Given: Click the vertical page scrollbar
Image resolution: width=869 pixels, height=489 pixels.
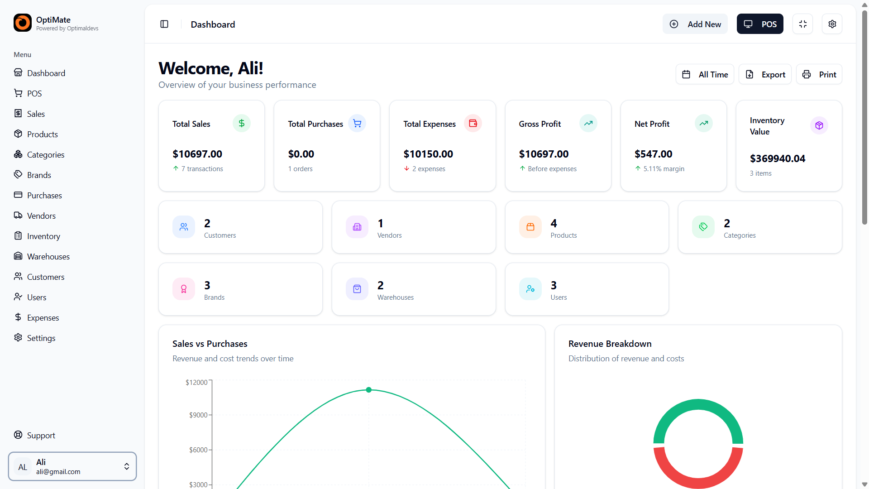Looking at the screenshot, I should coord(864,118).
